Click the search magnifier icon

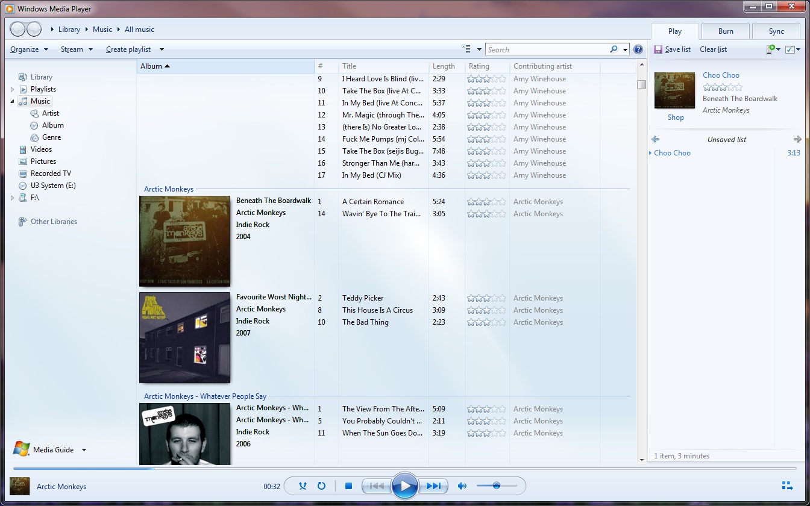[x=614, y=49]
